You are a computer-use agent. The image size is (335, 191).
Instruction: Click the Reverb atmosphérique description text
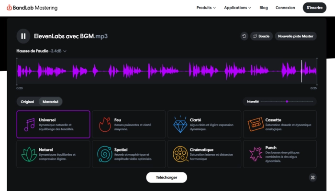tap(133, 157)
